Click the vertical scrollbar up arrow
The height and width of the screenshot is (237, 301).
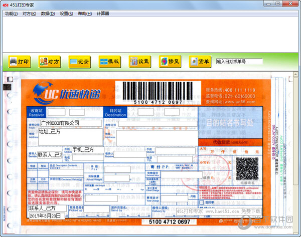tap(295, 74)
